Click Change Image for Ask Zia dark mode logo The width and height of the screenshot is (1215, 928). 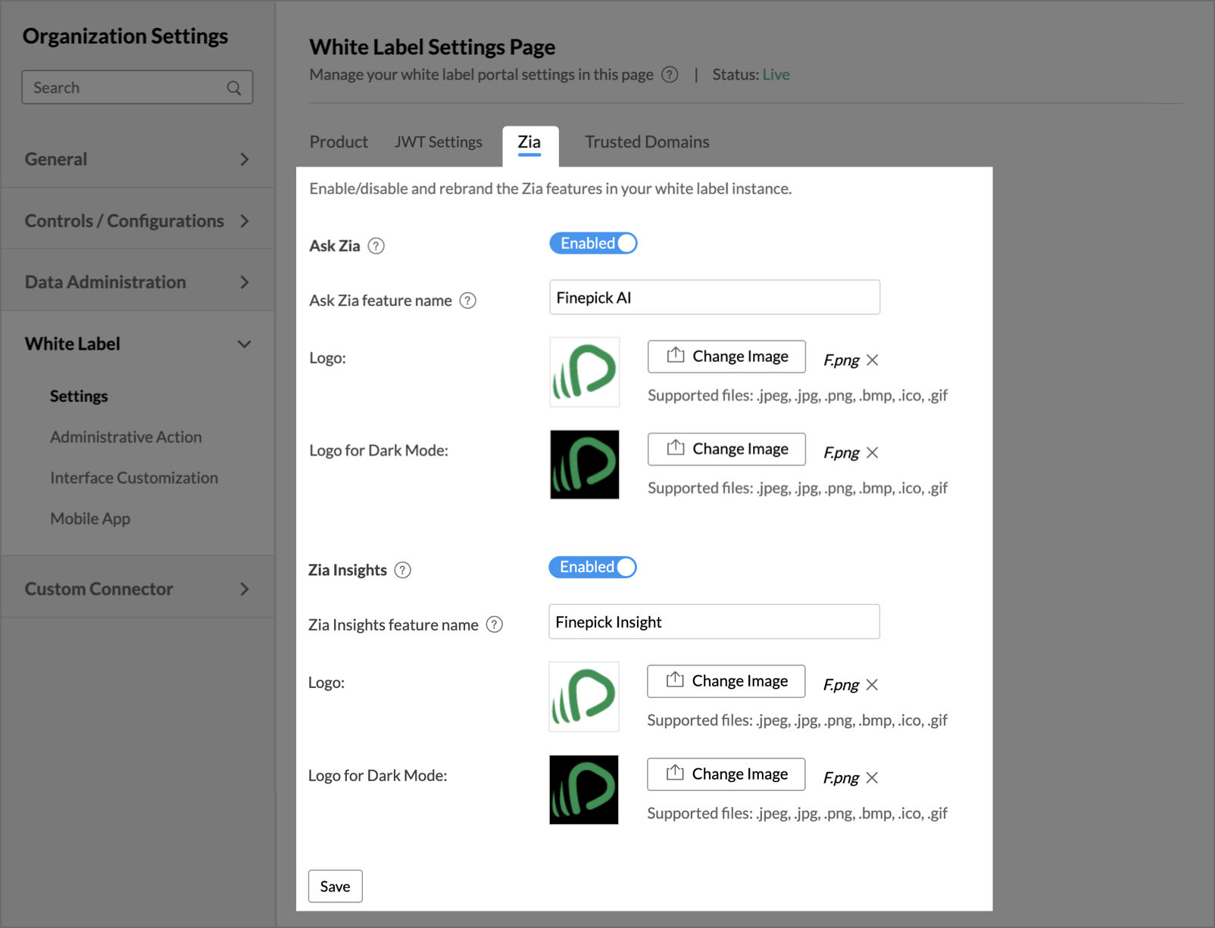click(726, 450)
